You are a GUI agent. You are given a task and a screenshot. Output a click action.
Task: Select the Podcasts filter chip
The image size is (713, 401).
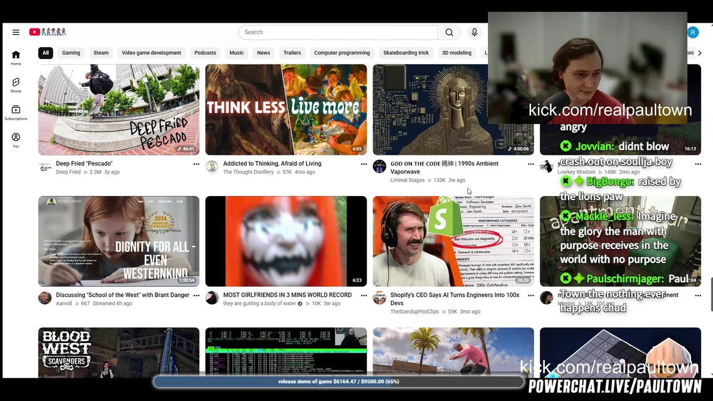(205, 53)
